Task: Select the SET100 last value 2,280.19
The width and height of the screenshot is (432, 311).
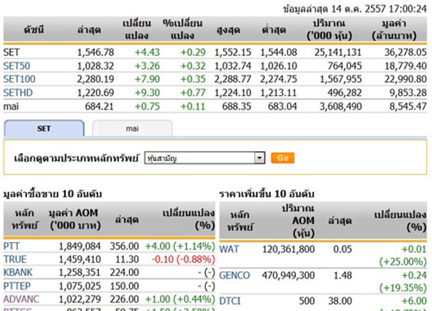Action: (95, 79)
